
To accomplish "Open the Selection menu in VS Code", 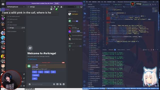I will (94, 2).
